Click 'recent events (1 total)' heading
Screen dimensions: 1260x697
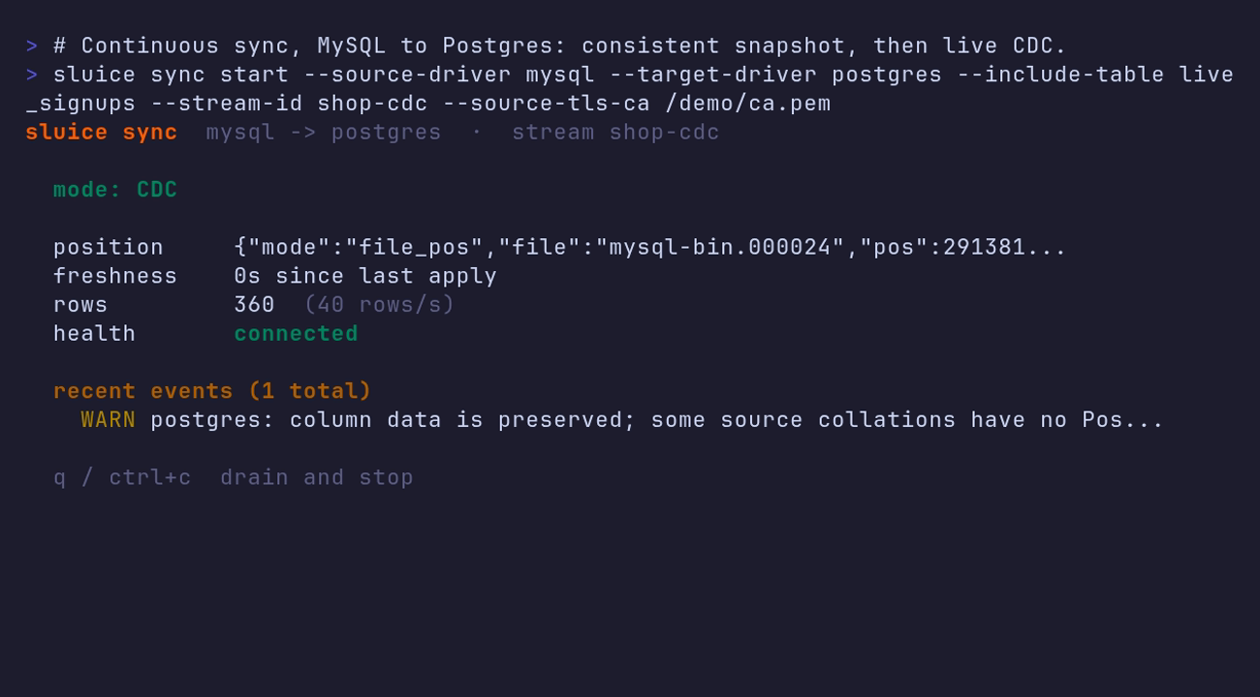coord(212,390)
